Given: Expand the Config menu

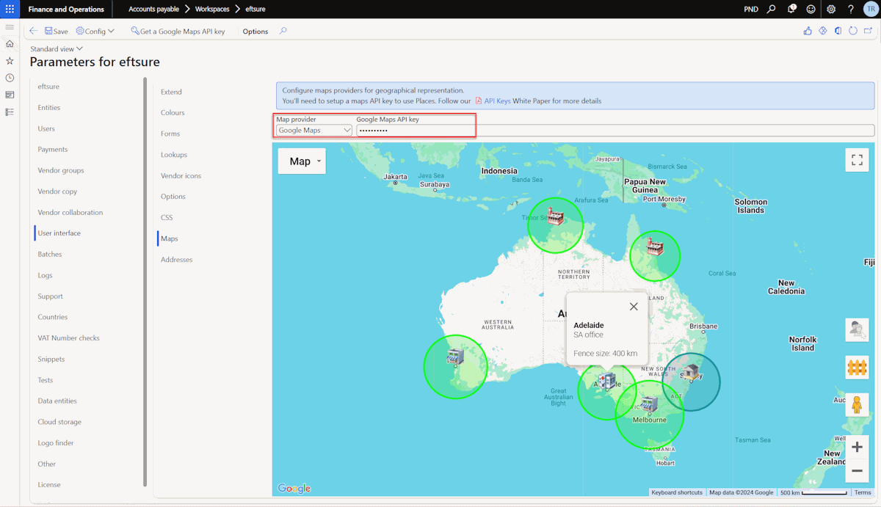Looking at the screenshot, I should (x=95, y=32).
